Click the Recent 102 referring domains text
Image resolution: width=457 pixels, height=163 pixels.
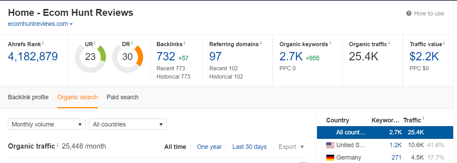click(x=223, y=68)
